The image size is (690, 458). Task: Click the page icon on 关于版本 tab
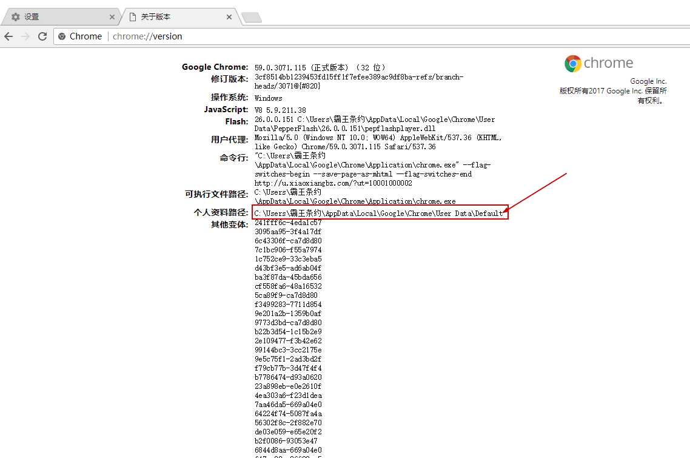[132, 17]
